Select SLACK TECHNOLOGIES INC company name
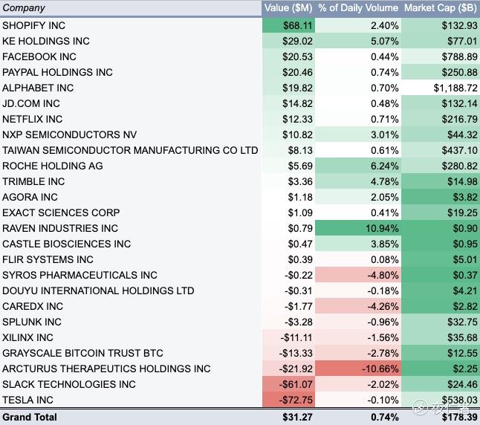Image resolution: width=480 pixels, height=425 pixels. [69, 385]
